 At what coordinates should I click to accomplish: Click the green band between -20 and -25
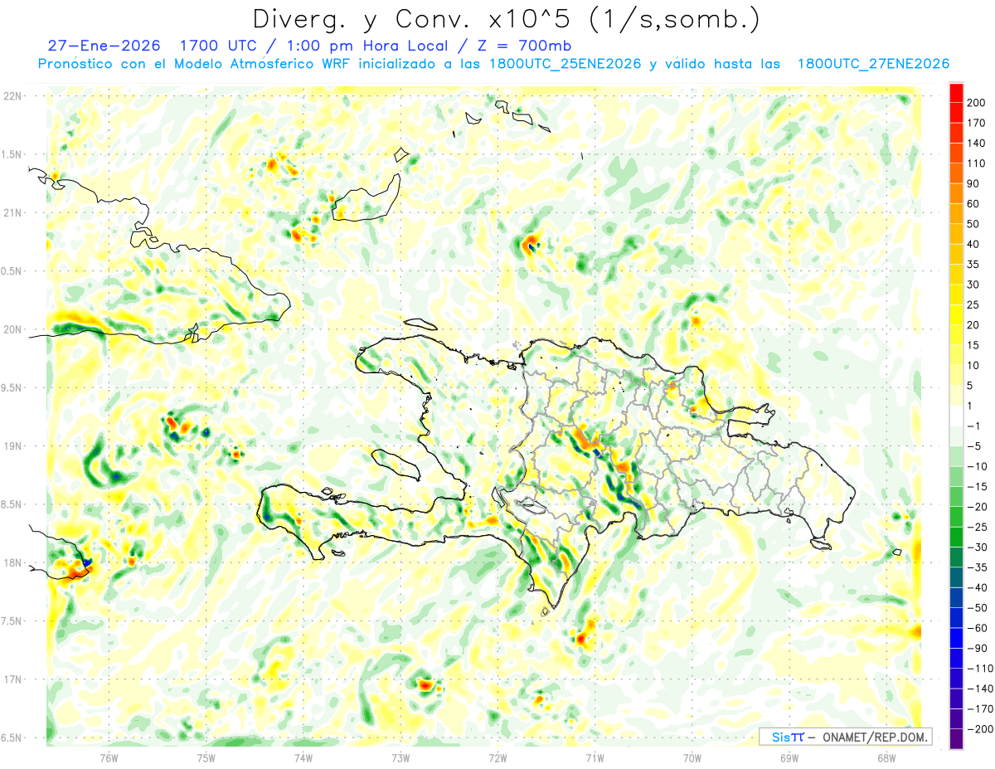click(x=956, y=517)
